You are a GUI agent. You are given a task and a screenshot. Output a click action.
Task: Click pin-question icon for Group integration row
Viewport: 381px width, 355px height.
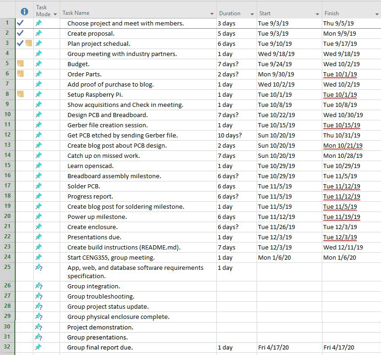39,286
